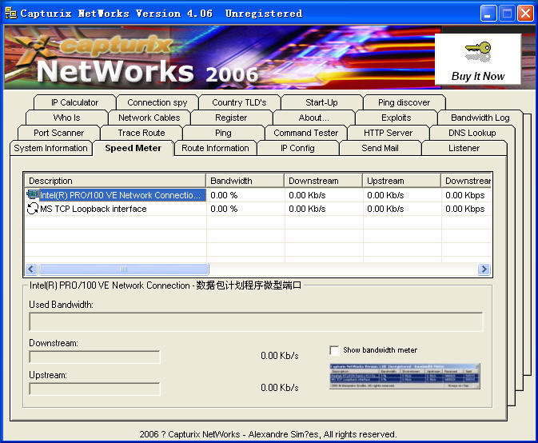Click the Description column header
The height and width of the screenshot is (443, 538).
point(115,181)
